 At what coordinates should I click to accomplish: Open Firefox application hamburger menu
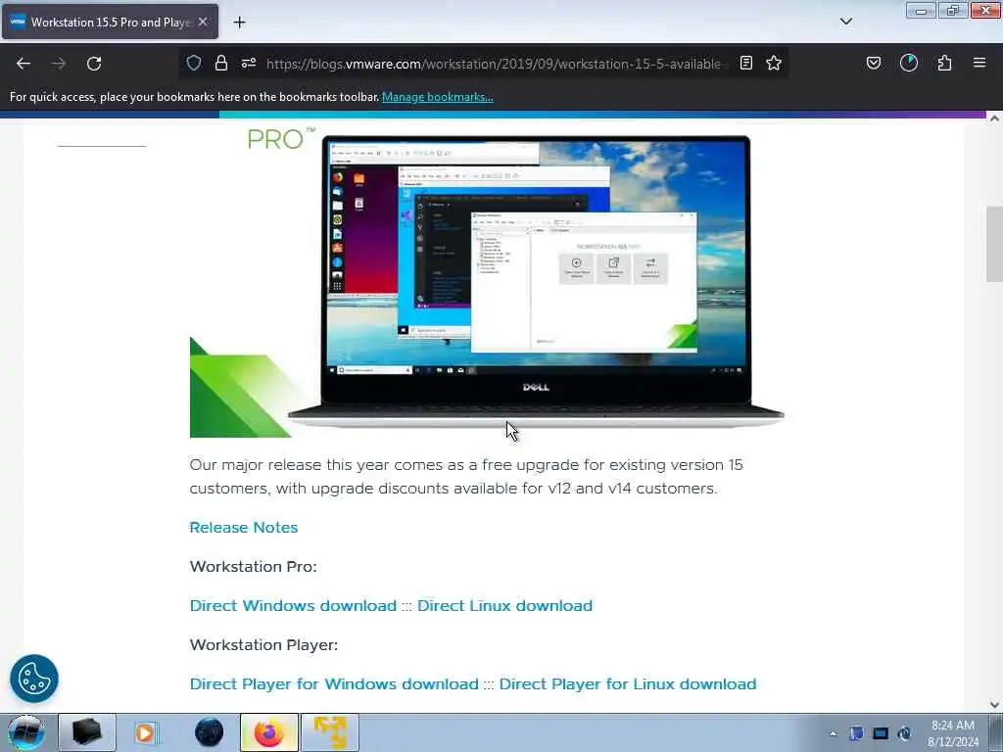tap(979, 63)
